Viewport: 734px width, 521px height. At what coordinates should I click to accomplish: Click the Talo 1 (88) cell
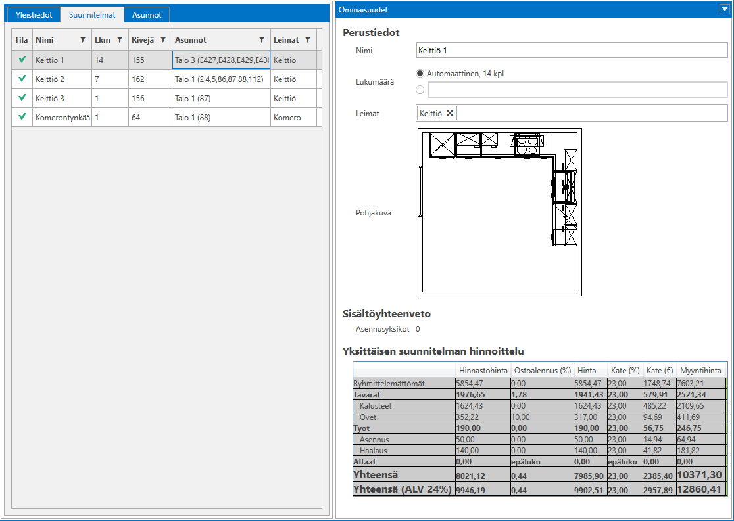point(222,118)
